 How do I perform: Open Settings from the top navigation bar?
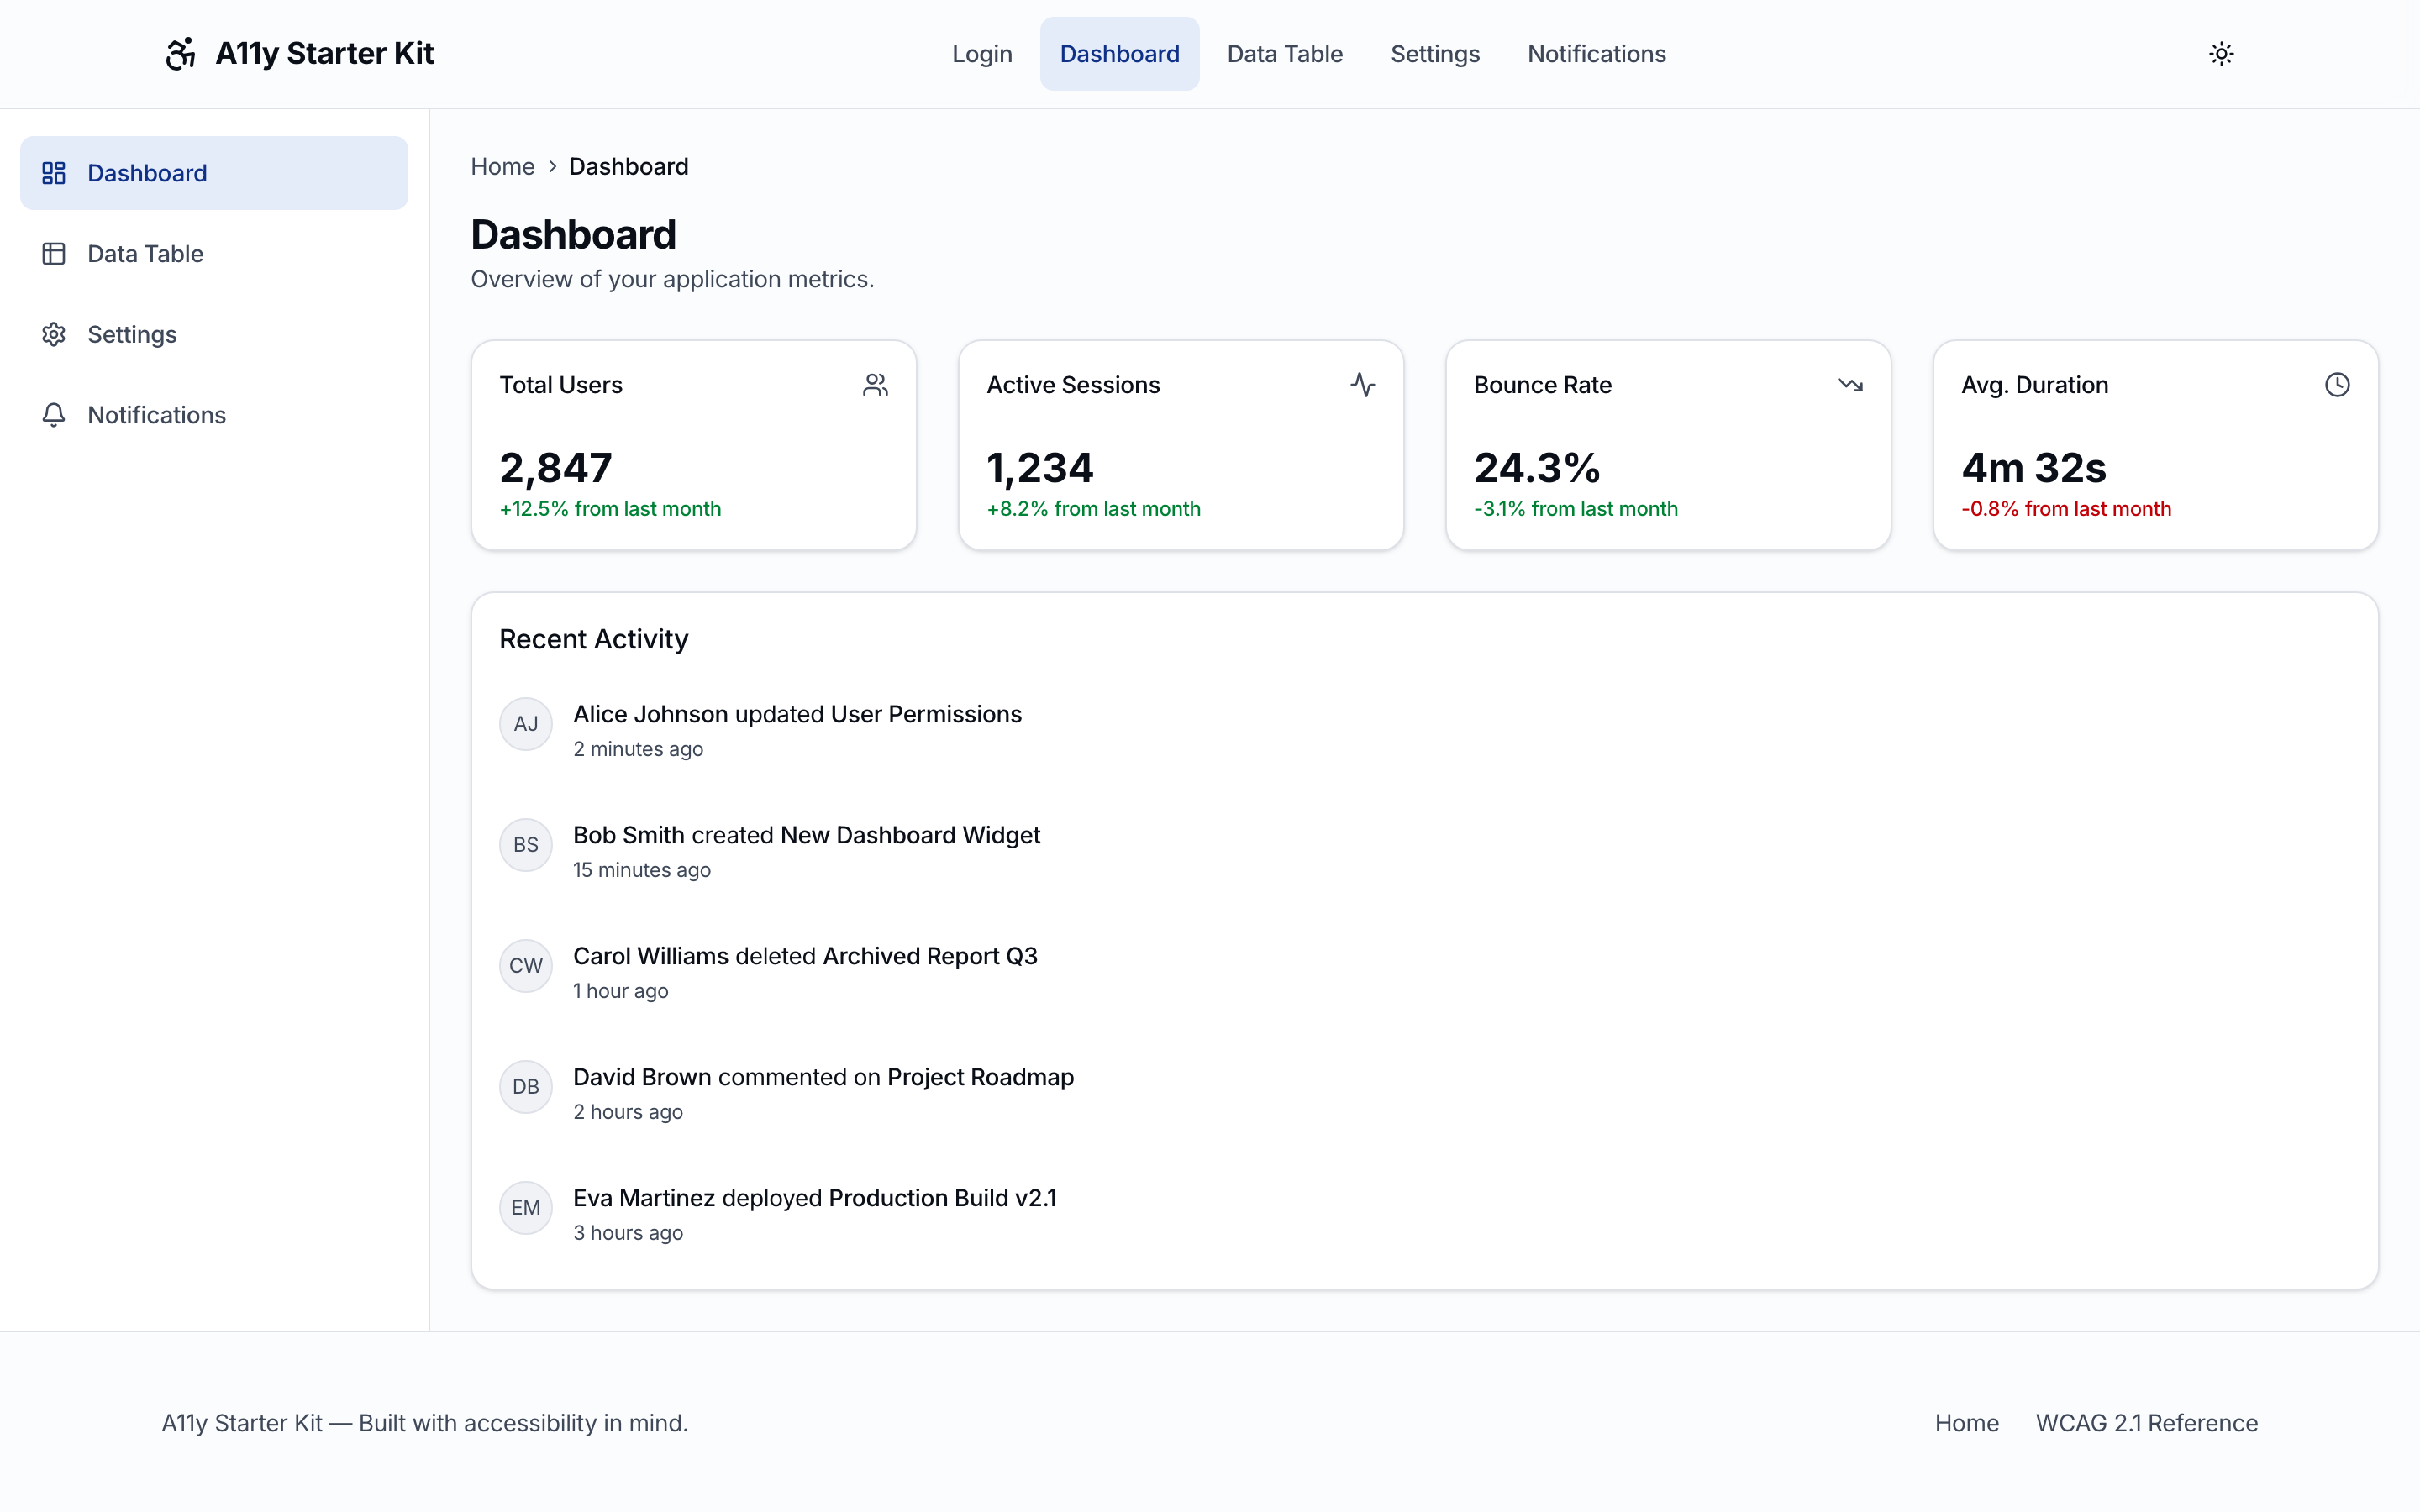[1434, 54]
